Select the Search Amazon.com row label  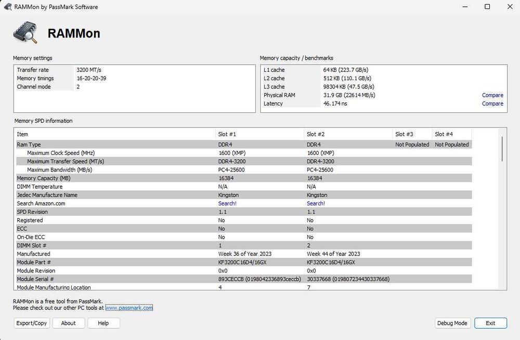[x=41, y=203]
